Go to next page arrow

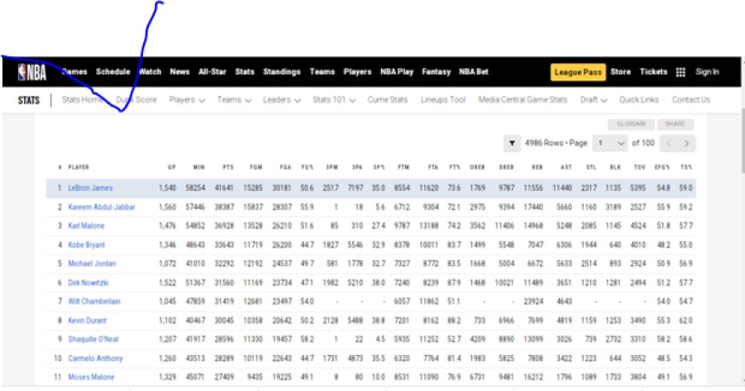(687, 143)
